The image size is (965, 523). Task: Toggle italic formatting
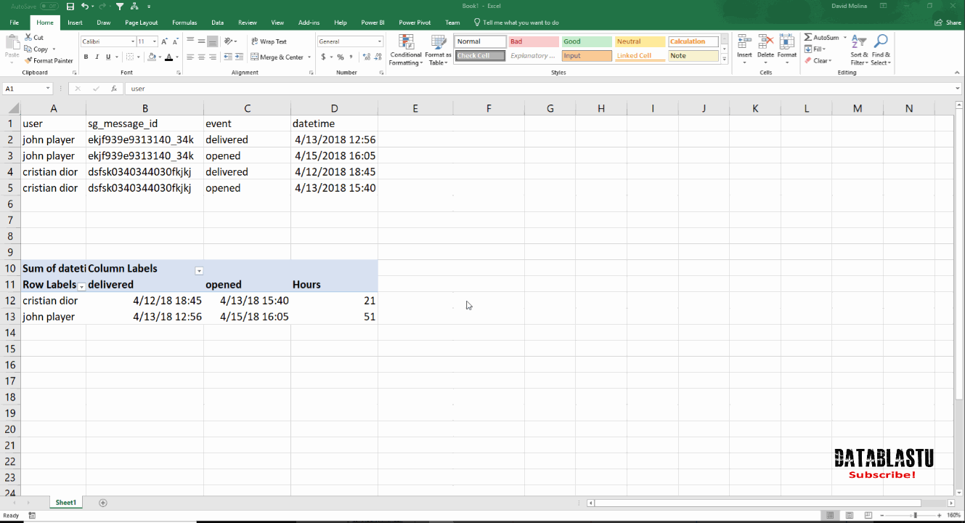[96, 56]
